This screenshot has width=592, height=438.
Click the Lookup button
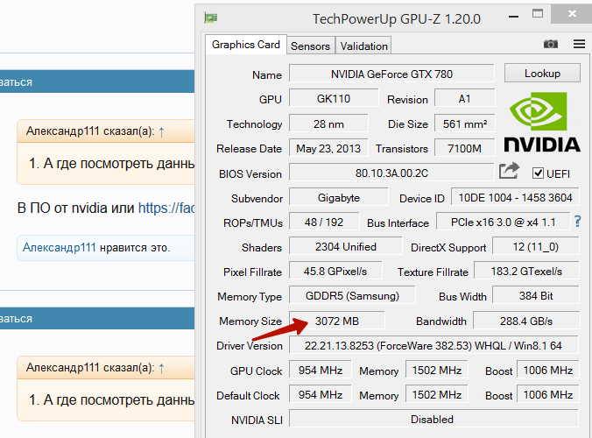[x=542, y=74]
